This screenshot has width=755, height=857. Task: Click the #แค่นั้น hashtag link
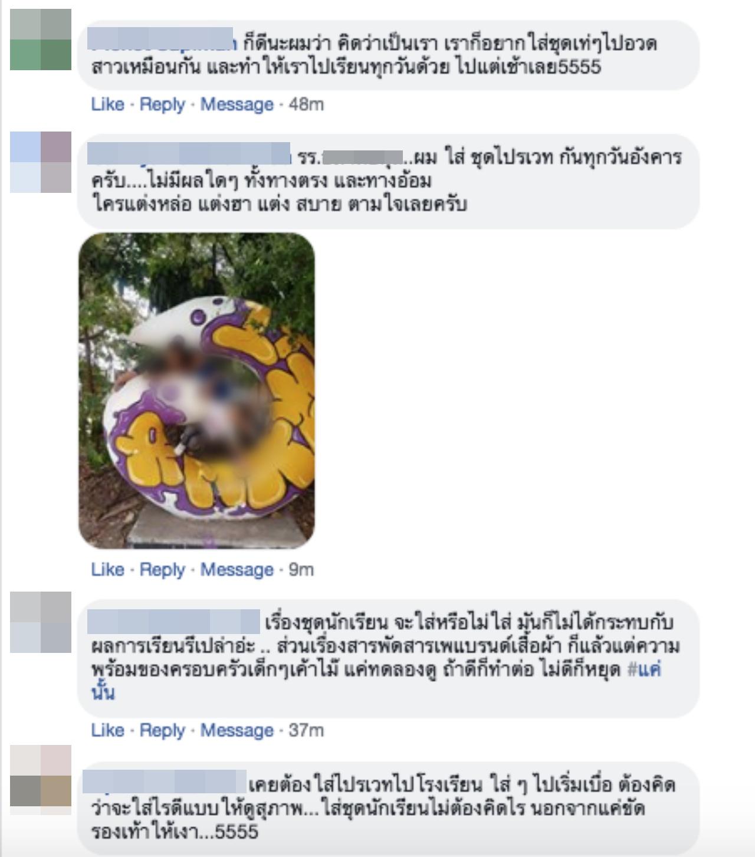point(644,670)
